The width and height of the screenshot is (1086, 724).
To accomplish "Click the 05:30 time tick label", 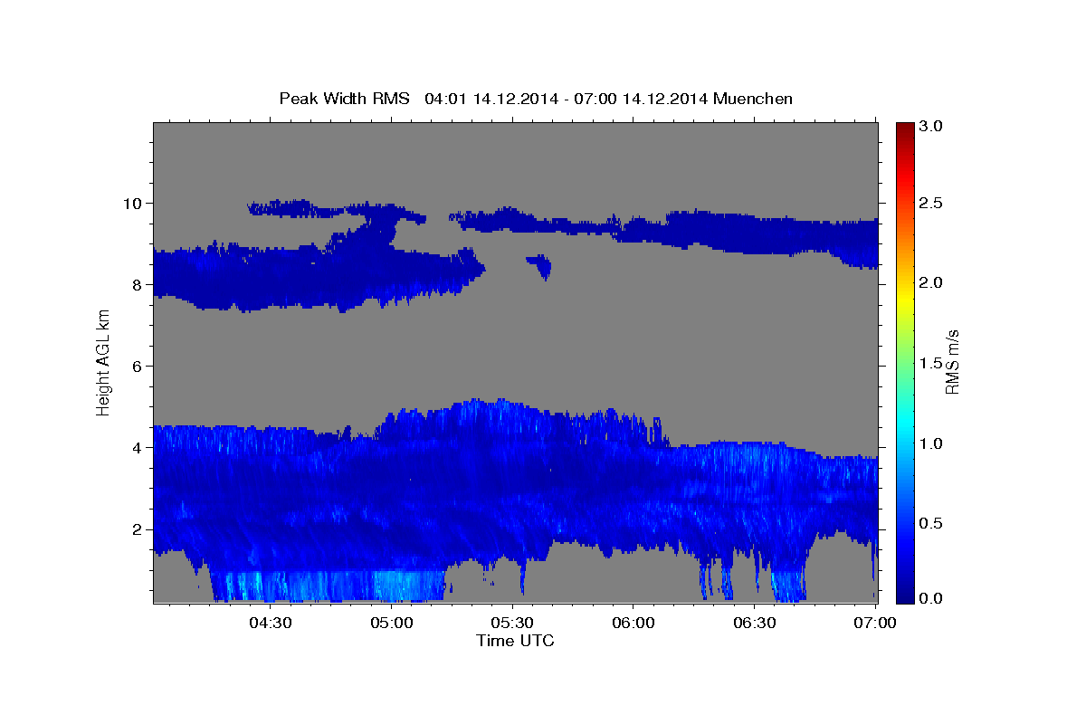I will (x=512, y=623).
